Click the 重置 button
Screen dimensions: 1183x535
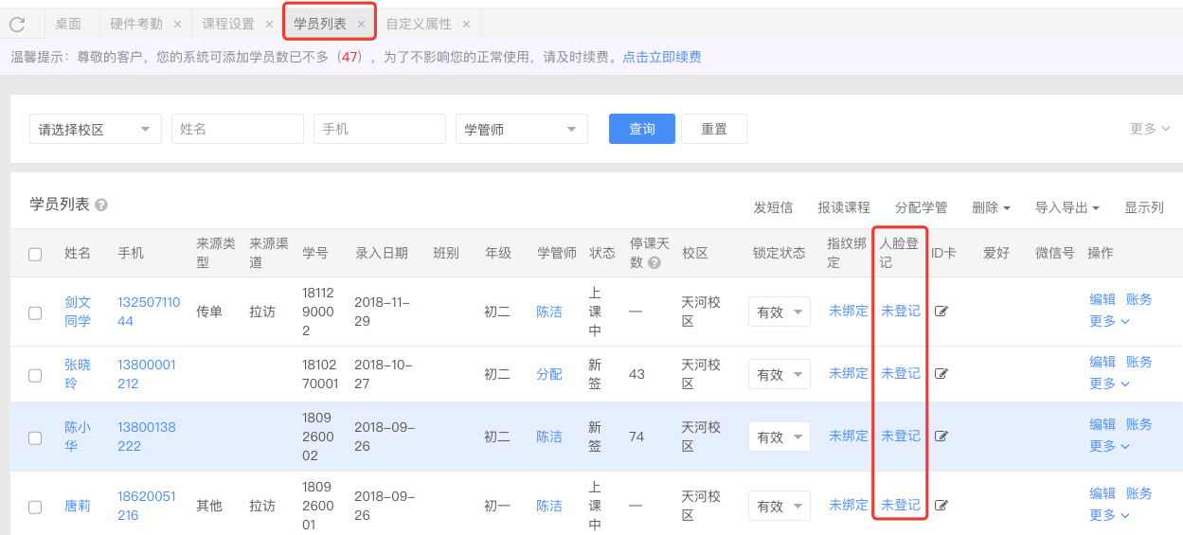(x=714, y=129)
